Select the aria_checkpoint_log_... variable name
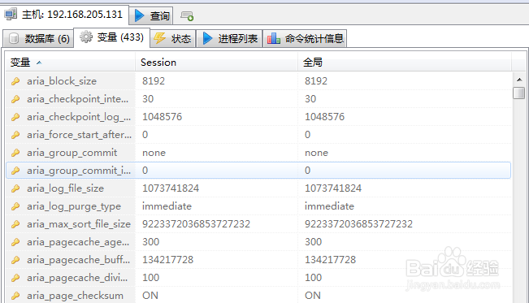The width and height of the screenshot is (529, 303). pyautogui.click(x=79, y=117)
